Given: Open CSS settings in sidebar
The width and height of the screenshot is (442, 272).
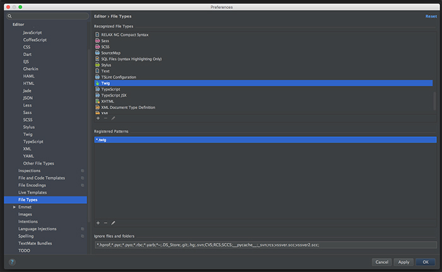Looking at the screenshot, I should [27, 47].
